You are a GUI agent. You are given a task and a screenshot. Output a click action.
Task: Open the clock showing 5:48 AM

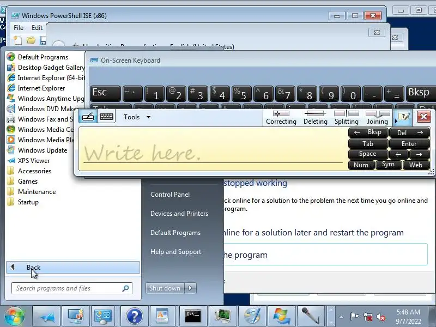[x=408, y=317]
